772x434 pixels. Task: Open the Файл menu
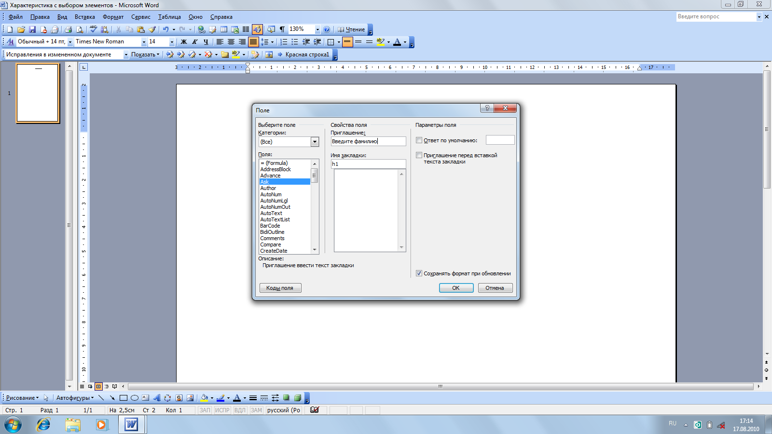[x=15, y=17]
